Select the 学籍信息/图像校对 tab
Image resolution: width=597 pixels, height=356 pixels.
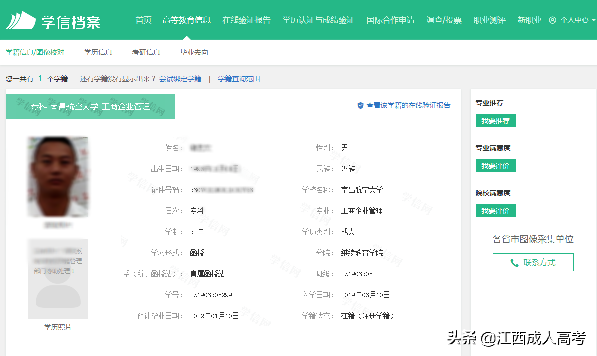35,52
